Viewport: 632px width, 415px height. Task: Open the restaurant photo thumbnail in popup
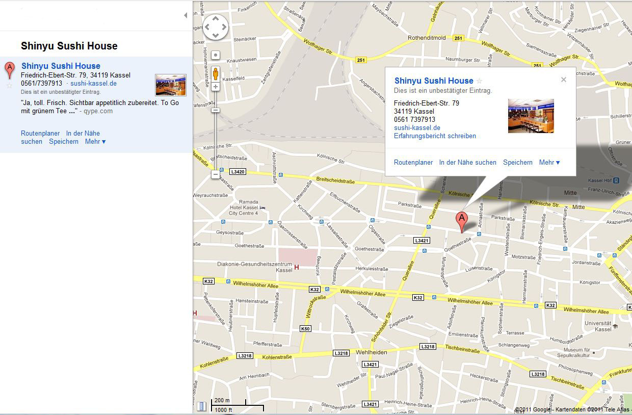coord(531,116)
